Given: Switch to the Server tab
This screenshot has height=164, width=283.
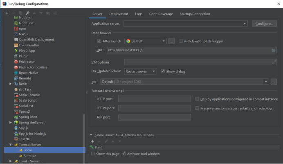Looking at the screenshot, I should pyautogui.click(x=97, y=14).
